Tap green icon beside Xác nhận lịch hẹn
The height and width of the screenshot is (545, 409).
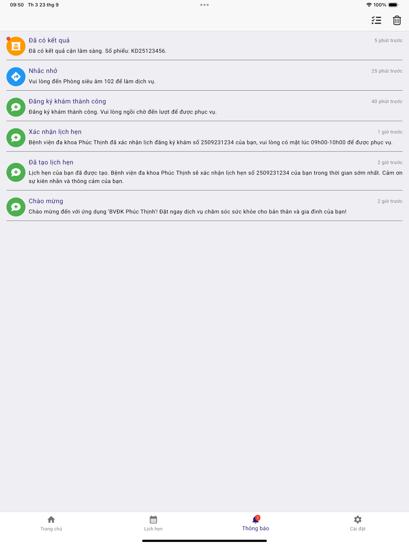tap(16, 137)
